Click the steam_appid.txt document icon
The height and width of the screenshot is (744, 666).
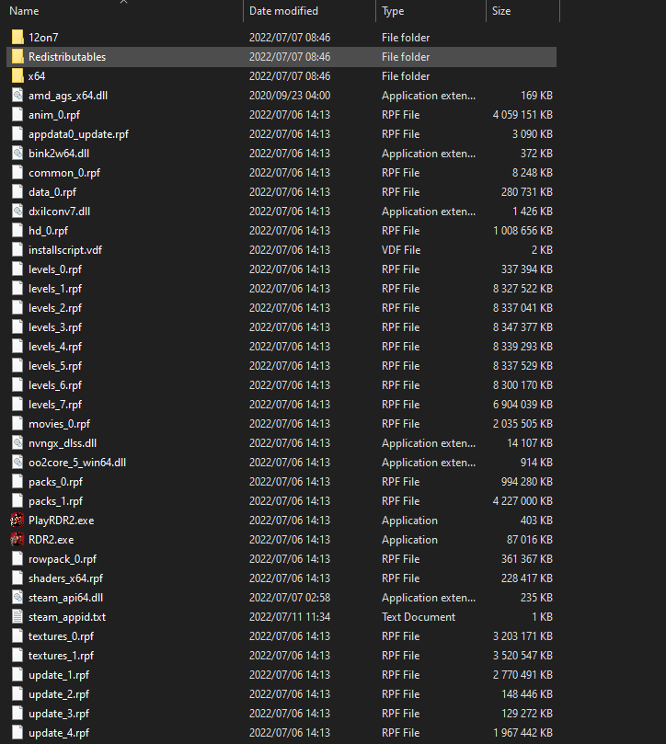(17, 617)
